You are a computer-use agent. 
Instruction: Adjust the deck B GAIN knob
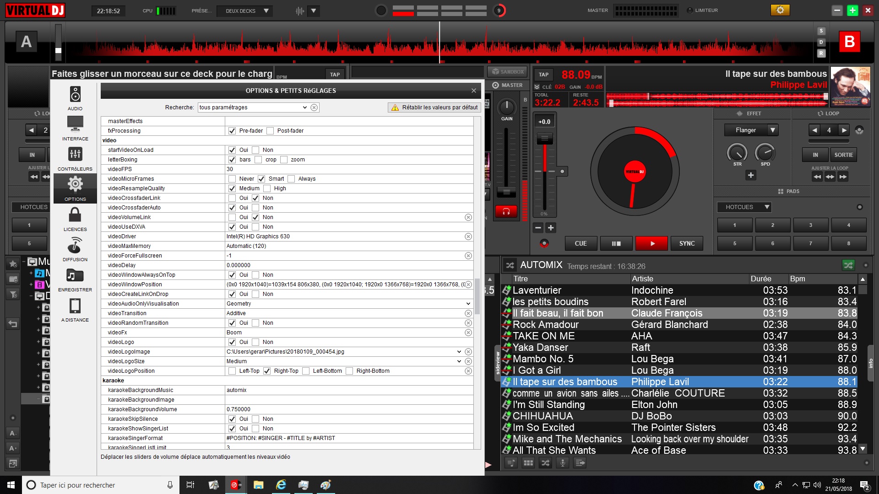pos(506,107)
